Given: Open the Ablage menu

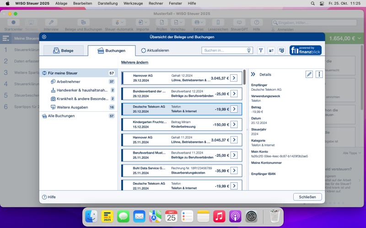Looking at the screenshot, I should 61,3.
